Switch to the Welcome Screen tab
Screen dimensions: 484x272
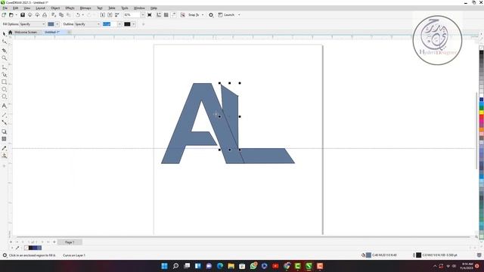(26, 32)
